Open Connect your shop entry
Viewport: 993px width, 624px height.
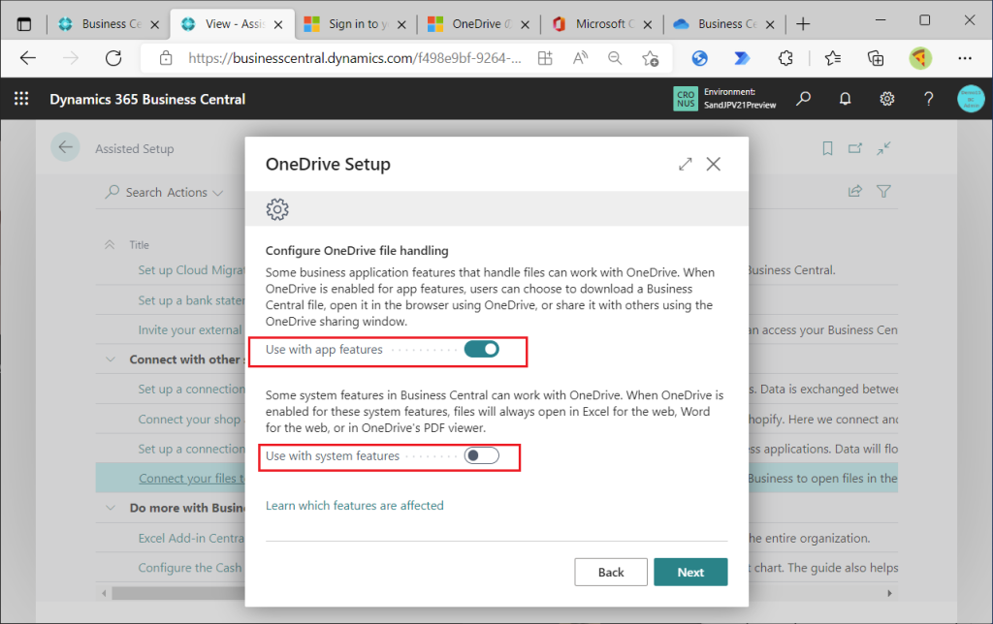[x=189, y=420]
